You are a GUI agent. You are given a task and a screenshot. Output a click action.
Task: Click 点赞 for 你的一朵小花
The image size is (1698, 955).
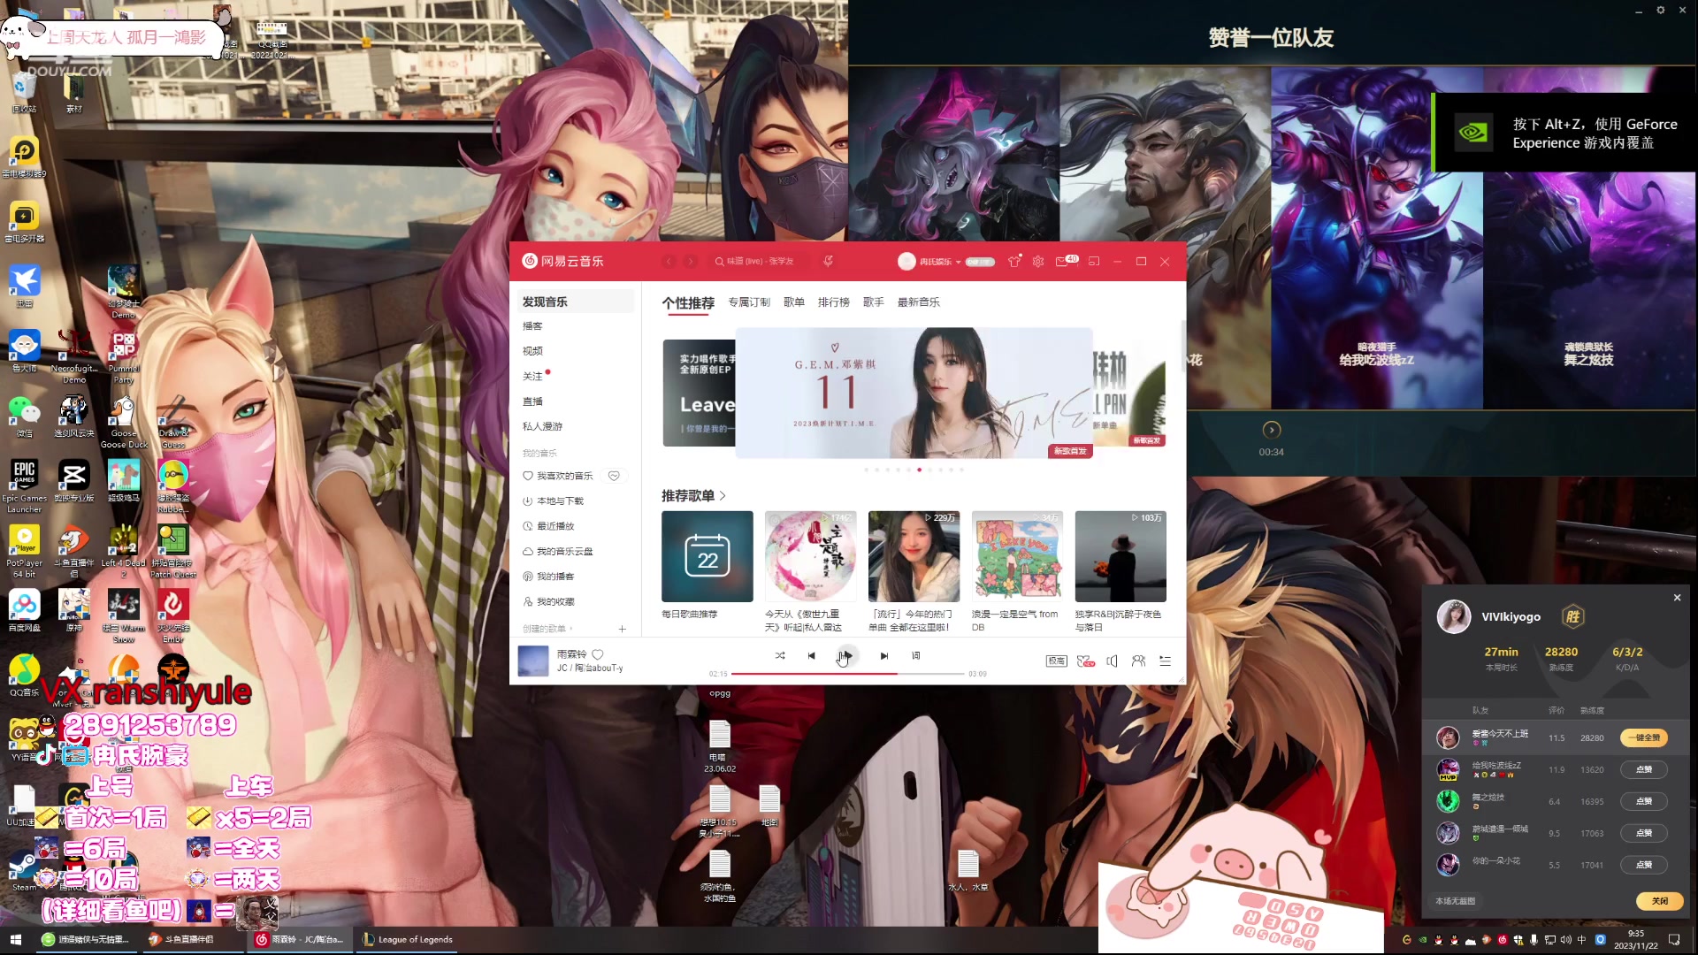tap(1644, 865)
